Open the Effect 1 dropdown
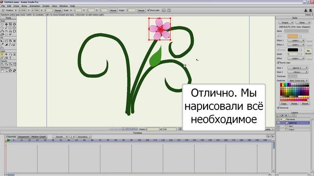 296,41
